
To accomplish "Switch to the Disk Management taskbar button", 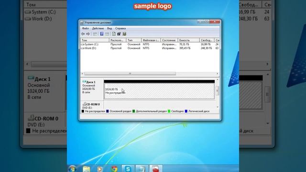I will 142,169.
